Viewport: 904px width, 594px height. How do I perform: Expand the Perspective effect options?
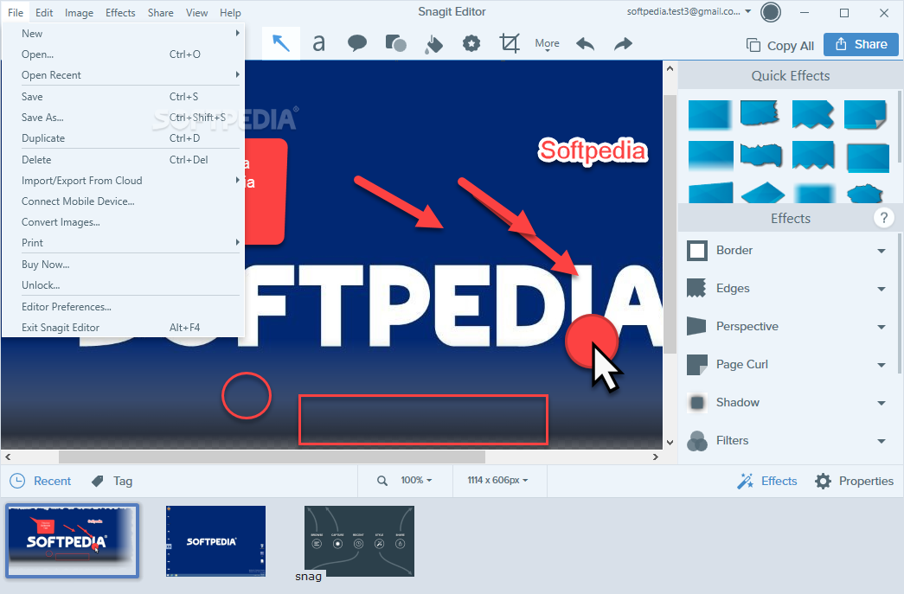click(x=881, y=327)
